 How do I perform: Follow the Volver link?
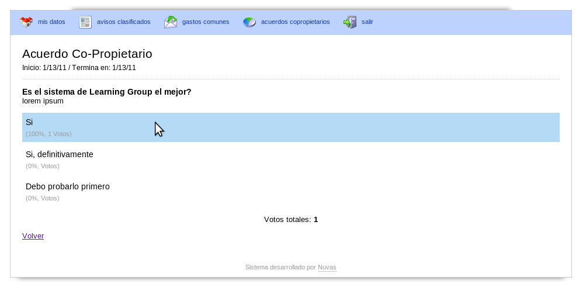33,236
